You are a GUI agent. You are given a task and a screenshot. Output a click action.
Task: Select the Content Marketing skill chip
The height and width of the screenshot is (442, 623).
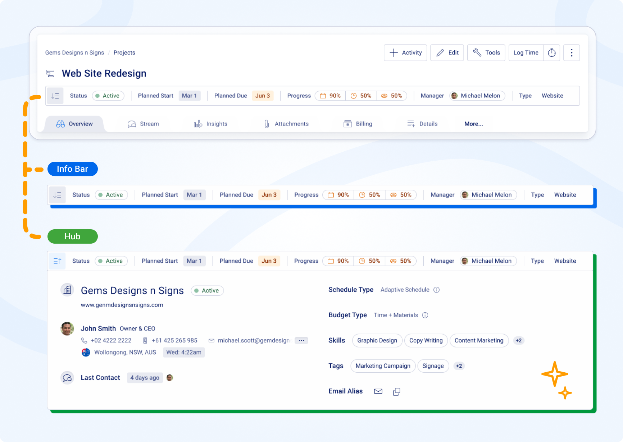[x=479, y=341]
